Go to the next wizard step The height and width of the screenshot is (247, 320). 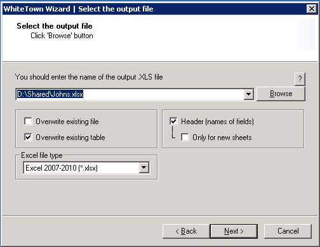tap(234, 231)
